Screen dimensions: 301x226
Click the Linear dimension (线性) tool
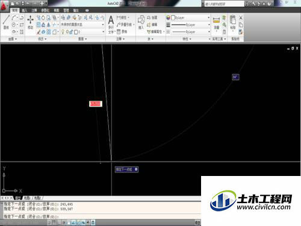tap(122, 17)
